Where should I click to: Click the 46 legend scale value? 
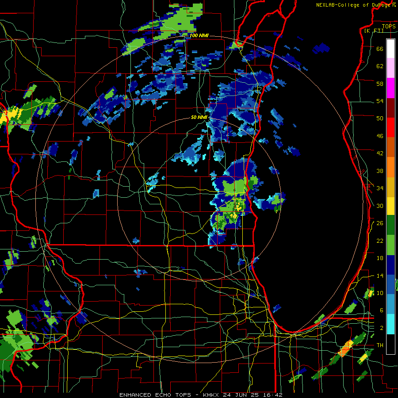click(380, 136)
